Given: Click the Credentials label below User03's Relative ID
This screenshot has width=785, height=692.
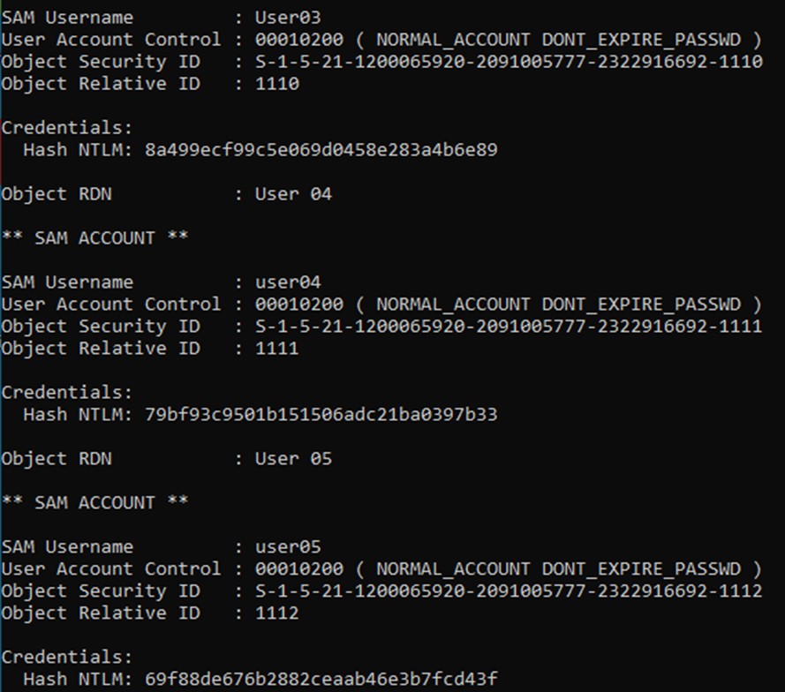Looking at the screenshot, I should pyautogui.click(x=67, y=128).
